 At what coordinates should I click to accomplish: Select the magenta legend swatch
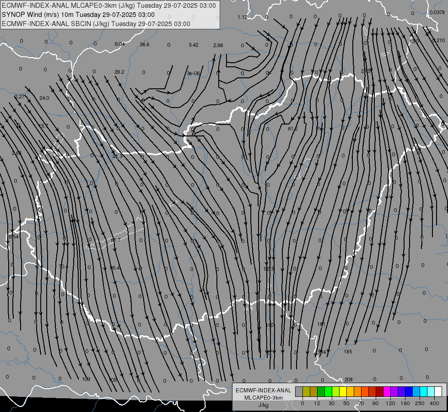pyautogui.click(x=387, y=391)
